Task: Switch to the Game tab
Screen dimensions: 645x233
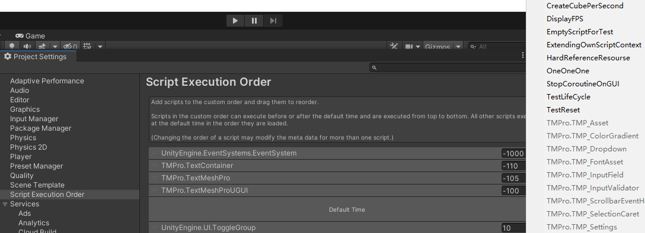Action: (30, 36)
